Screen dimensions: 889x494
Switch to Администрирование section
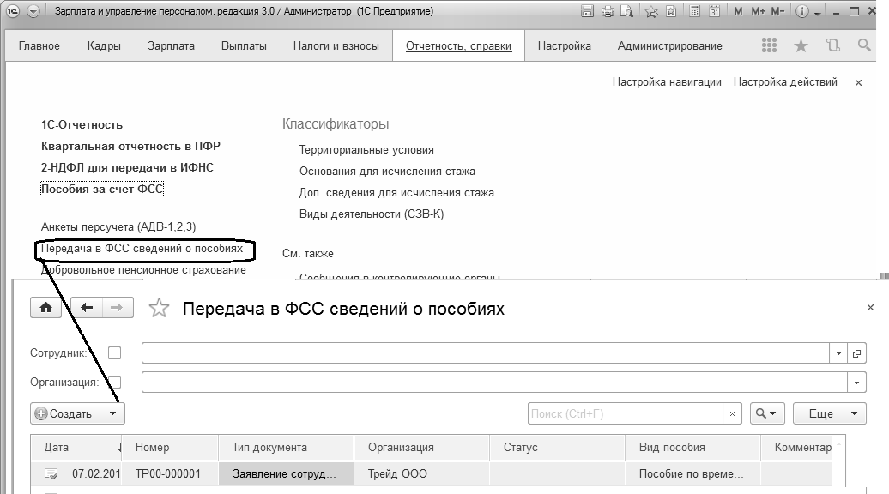point(669,46)
